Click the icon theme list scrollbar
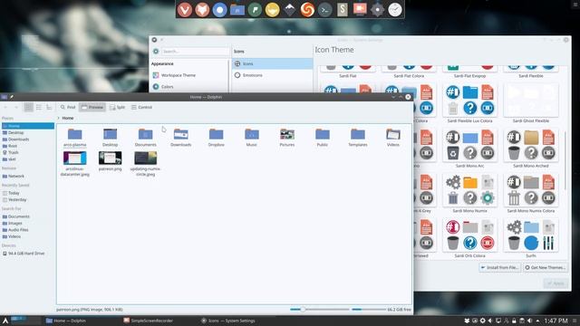The height and width of the screenshot is (326, 580). (x=565, y=161)
